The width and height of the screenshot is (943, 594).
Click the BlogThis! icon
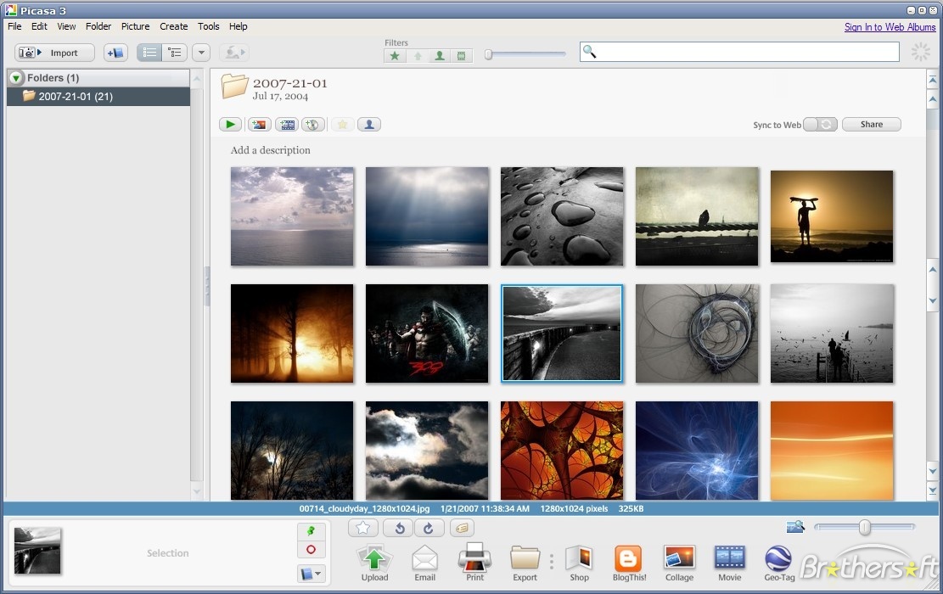tap(629, 562)
